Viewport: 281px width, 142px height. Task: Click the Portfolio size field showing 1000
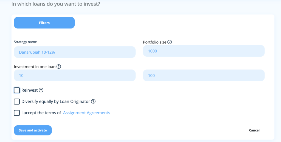point(204,51)
